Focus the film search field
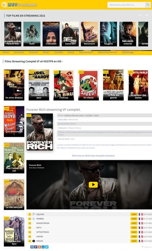This screenshot has width=152, height=251. (126, 5)
